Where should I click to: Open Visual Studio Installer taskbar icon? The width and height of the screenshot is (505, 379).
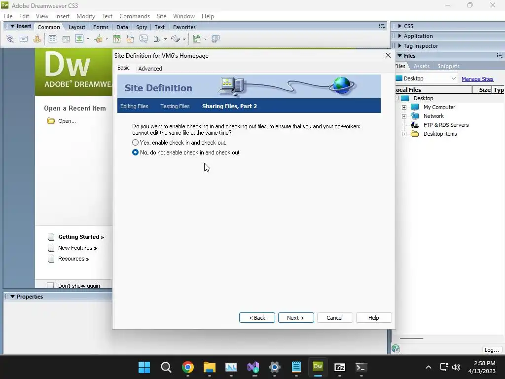pos(253,367)
